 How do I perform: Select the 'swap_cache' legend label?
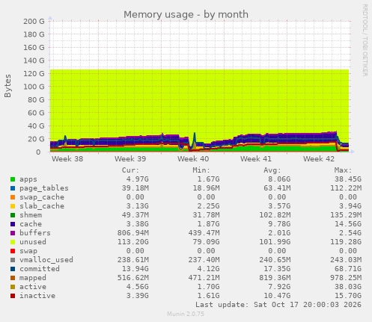[42, 197]
